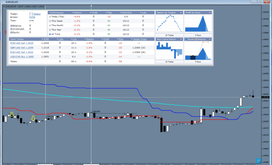Open the Equity and Balance chart
The image size is (272, 165).
point(198,51)
